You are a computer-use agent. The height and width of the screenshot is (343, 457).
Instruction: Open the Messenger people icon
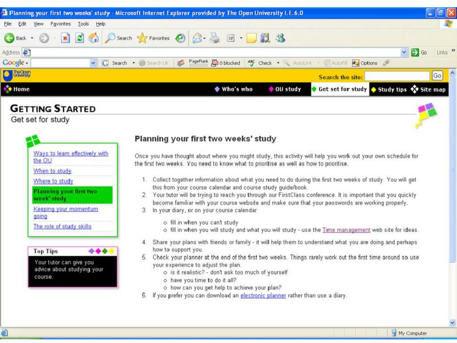click(x=280, y=38)
